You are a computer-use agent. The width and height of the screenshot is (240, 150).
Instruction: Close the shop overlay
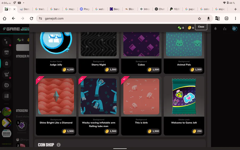(201, 27)
